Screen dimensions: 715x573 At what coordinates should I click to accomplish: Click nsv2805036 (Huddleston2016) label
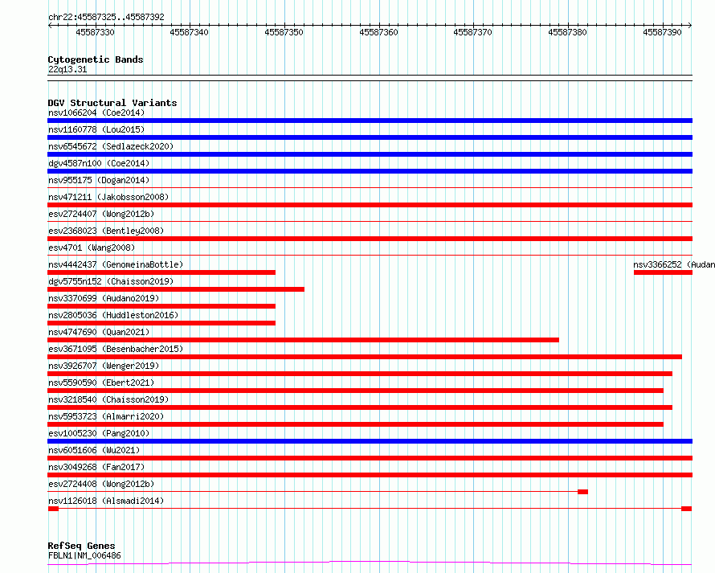pos(113,315)
